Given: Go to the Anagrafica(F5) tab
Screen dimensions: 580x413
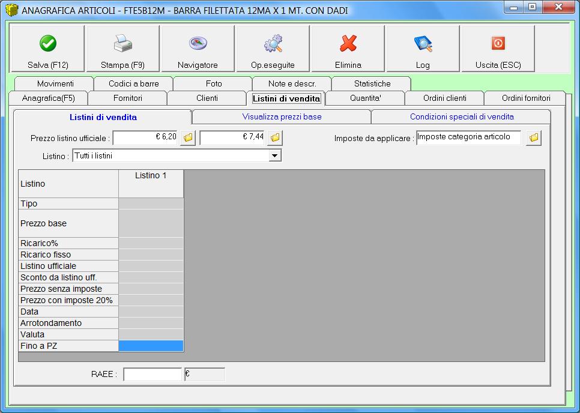Looking at the screenshot, I should tap(48, 98).
